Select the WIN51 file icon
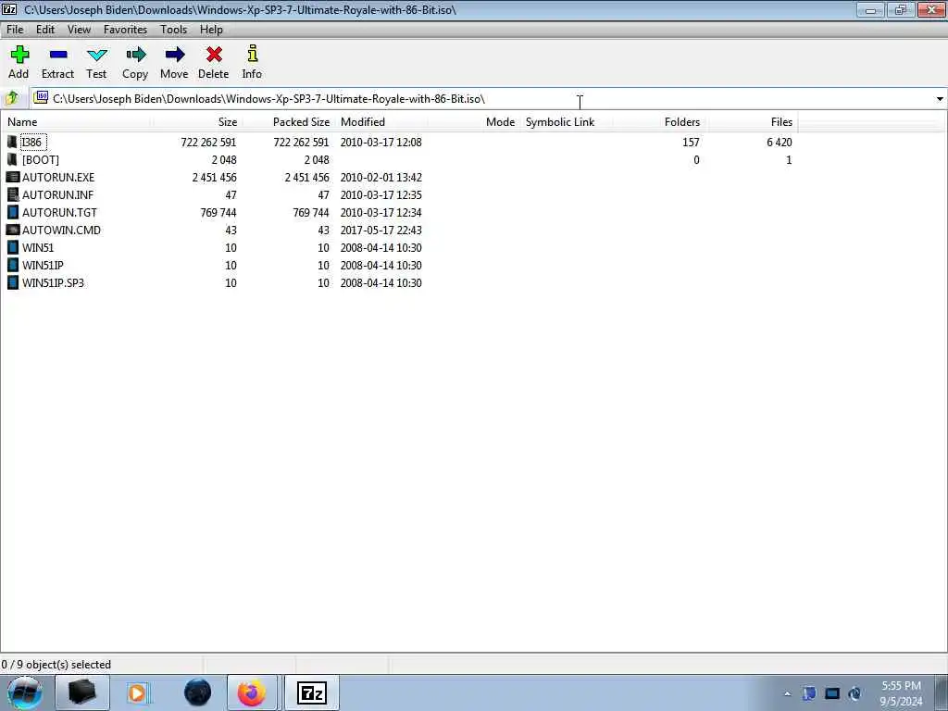Image resolution: width=948 pixels, height=711 pixels. (x=12, y=247)
